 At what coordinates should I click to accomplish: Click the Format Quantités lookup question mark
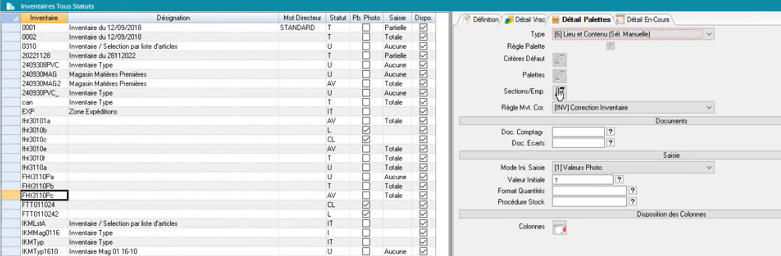point(632,190)
